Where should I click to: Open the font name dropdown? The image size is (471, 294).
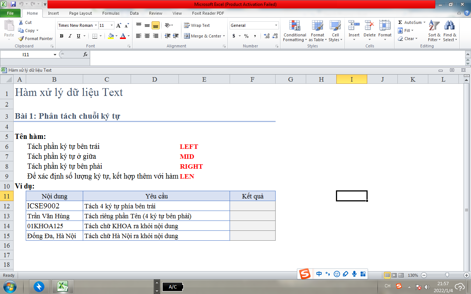pyautogui.click(x=96, y=25)
